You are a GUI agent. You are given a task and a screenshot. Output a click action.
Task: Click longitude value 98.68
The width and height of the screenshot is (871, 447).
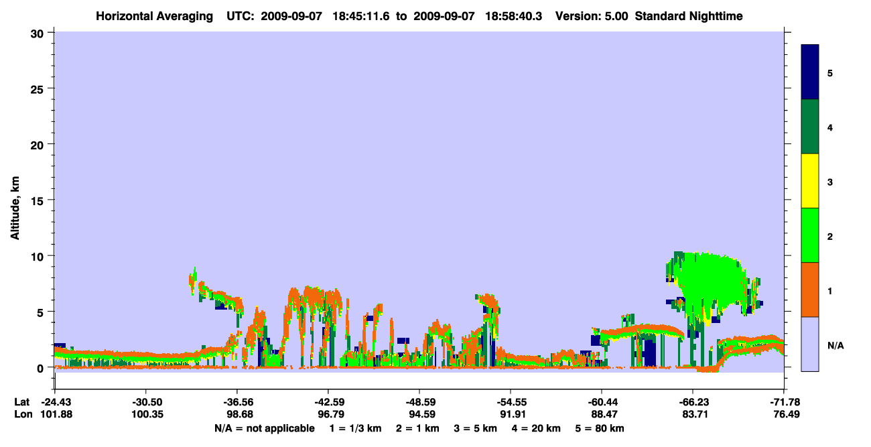pos(237,414)
